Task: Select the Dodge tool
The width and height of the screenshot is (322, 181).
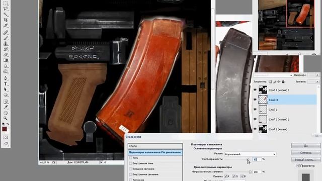Action: (6, 71)
